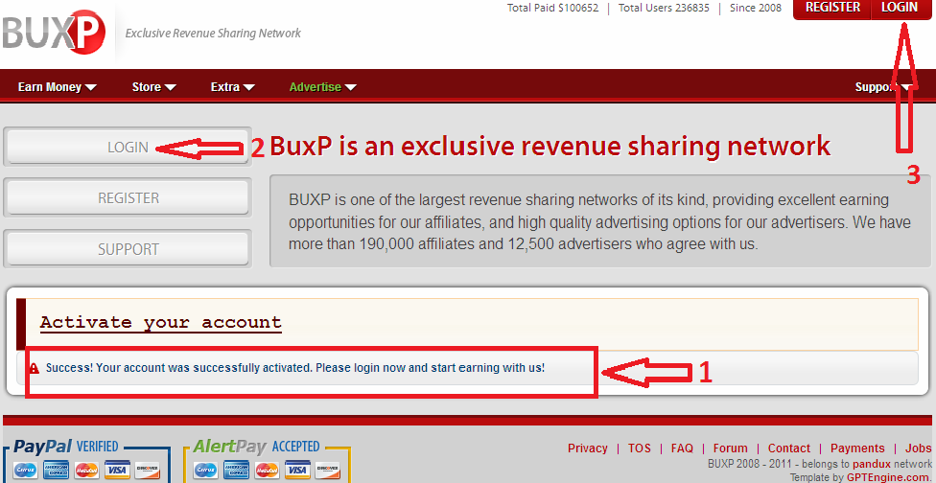The height and width of the screenshot is (483, 936).
Task: Click the Visa card under PayPal Verified
Action: tap(118, 471)
